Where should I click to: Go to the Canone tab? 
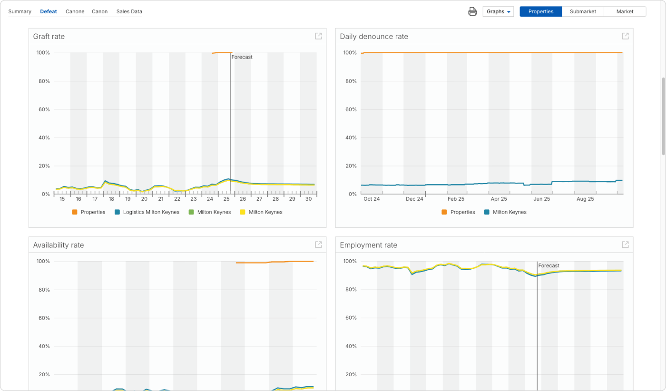[x=75, y=11]
